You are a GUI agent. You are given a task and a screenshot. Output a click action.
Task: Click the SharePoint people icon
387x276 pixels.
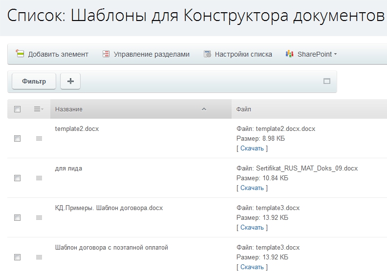coord(290,54)
